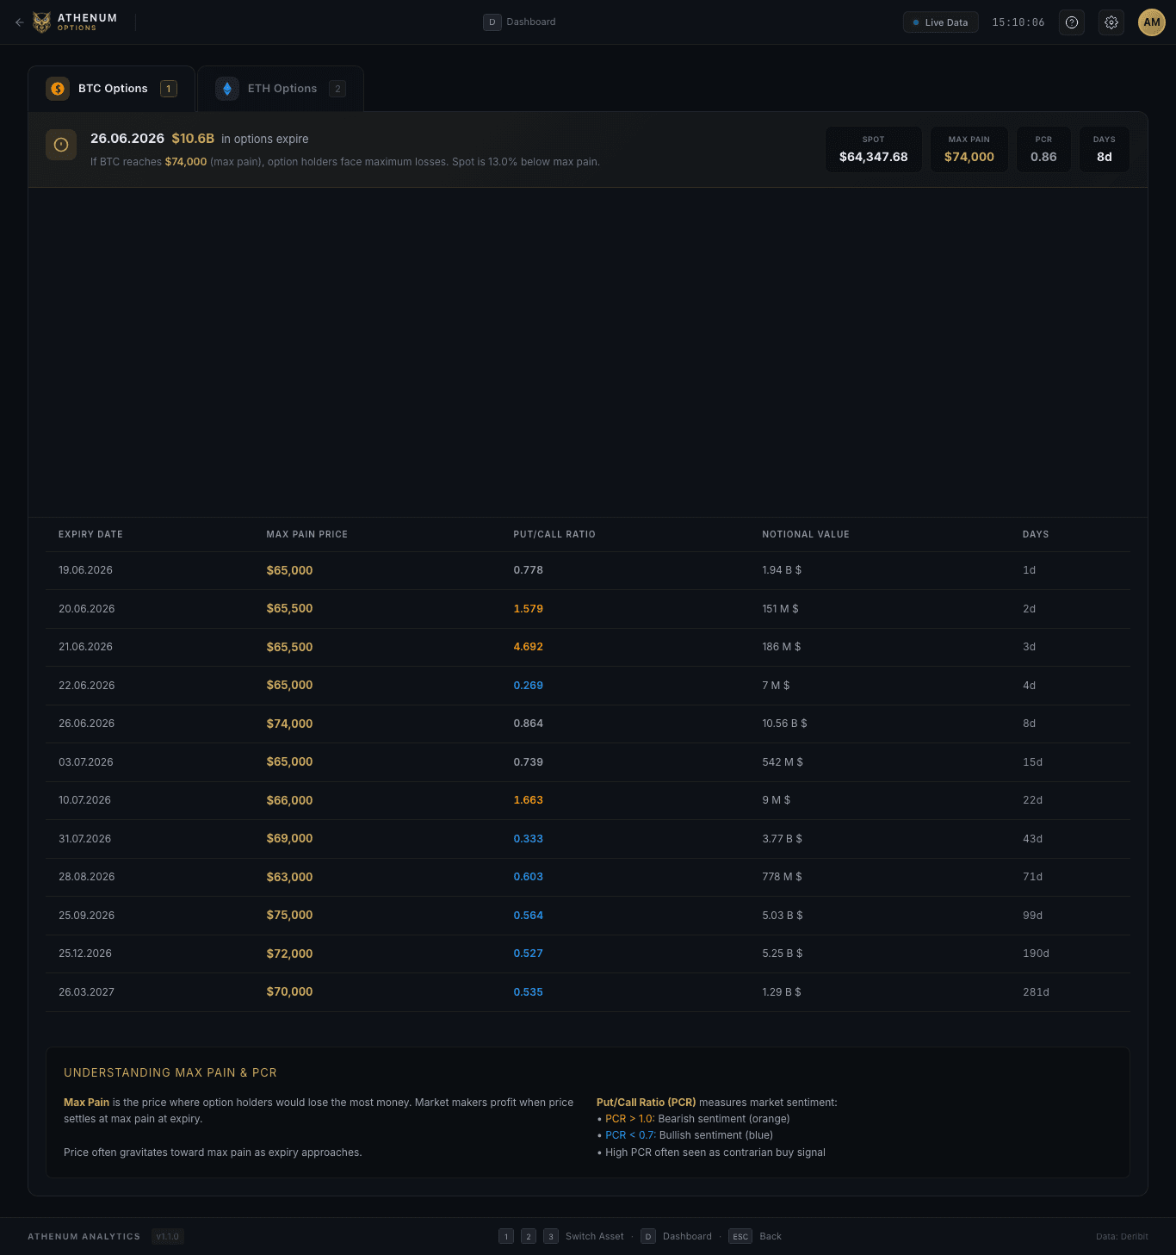Select the 31.07.2026 expiry row

[x=588, y=839]
